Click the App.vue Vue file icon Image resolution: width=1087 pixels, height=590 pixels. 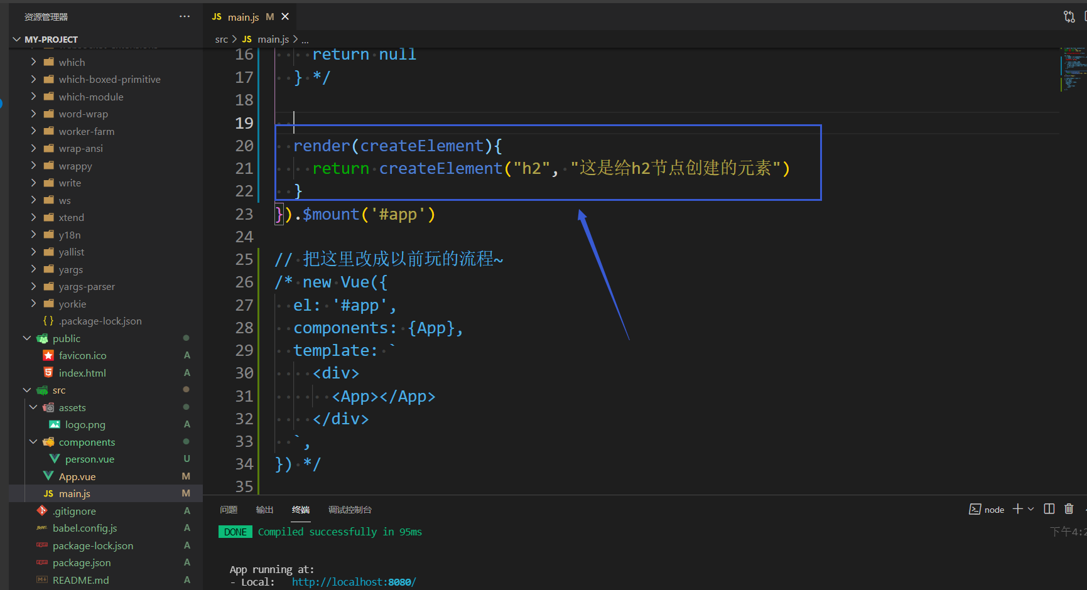click(x=48, y=476)
